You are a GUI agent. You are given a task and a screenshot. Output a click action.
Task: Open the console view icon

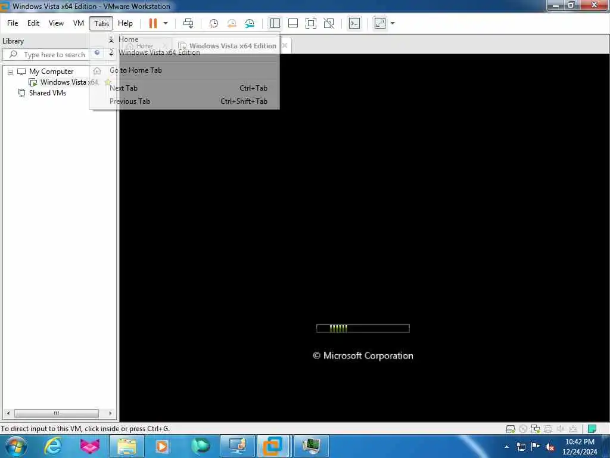coord(354,23)
